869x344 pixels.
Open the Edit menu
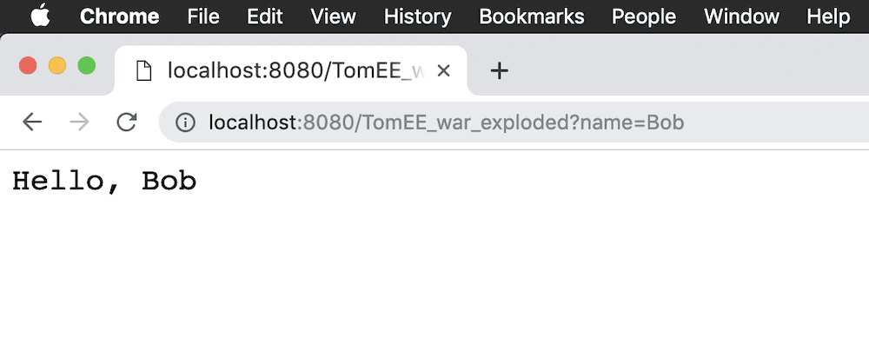(265, 17)
